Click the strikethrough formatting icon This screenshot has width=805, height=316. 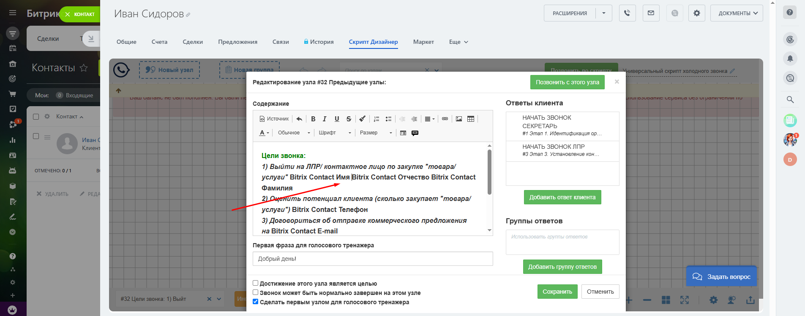(x=349, y=119)
